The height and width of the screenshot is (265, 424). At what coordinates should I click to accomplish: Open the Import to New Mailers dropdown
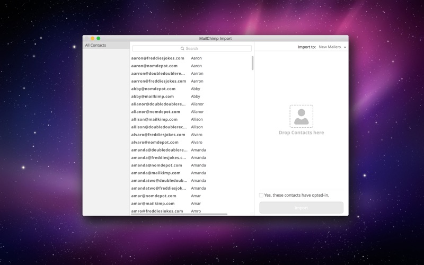click(x=332, y=47)
